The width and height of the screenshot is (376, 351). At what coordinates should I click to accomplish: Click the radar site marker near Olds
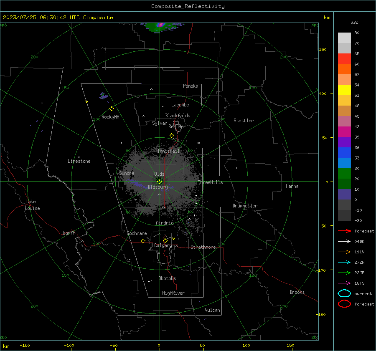click(x=160, y=182)
